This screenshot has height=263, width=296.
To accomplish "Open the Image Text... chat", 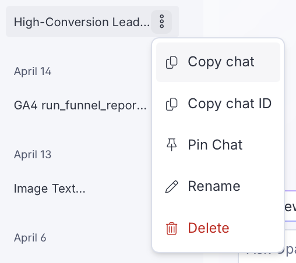I will click(x=50, y=189).
